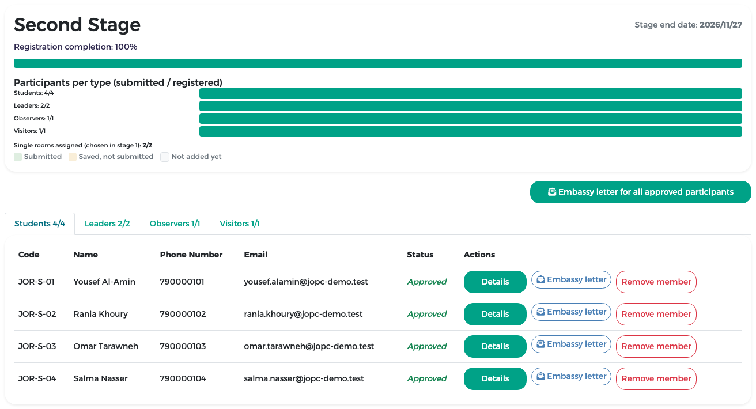Open the Leaders 2/2 tab
Image resolution: width=756 pixels, height=409 pixels.
[x=107, y=224]
